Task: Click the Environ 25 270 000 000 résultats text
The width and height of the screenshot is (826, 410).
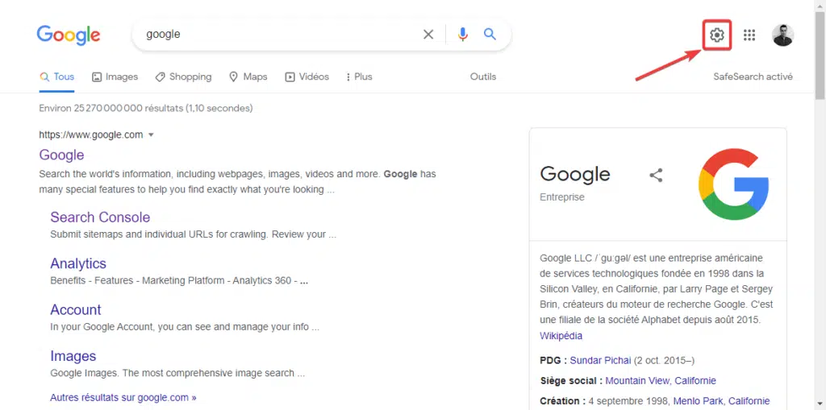Action: [x=146, y=109]
